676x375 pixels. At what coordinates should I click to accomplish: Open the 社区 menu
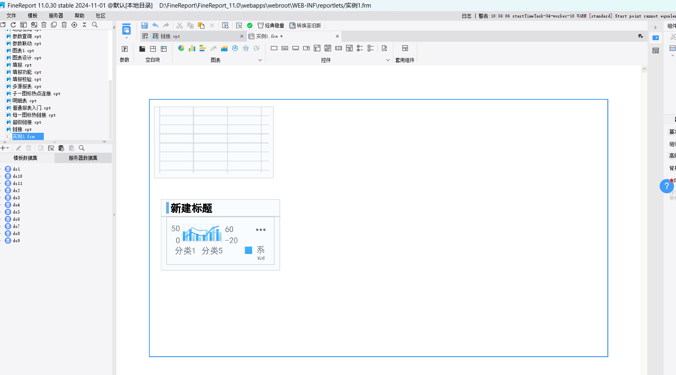tap(101, 16)
